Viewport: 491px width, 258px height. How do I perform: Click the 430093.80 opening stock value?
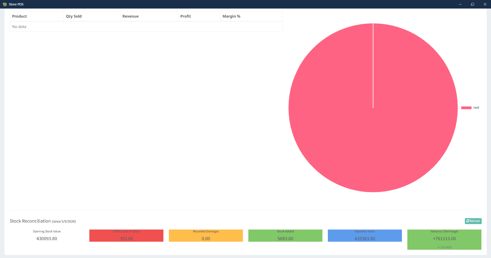[x=47, y=239]
